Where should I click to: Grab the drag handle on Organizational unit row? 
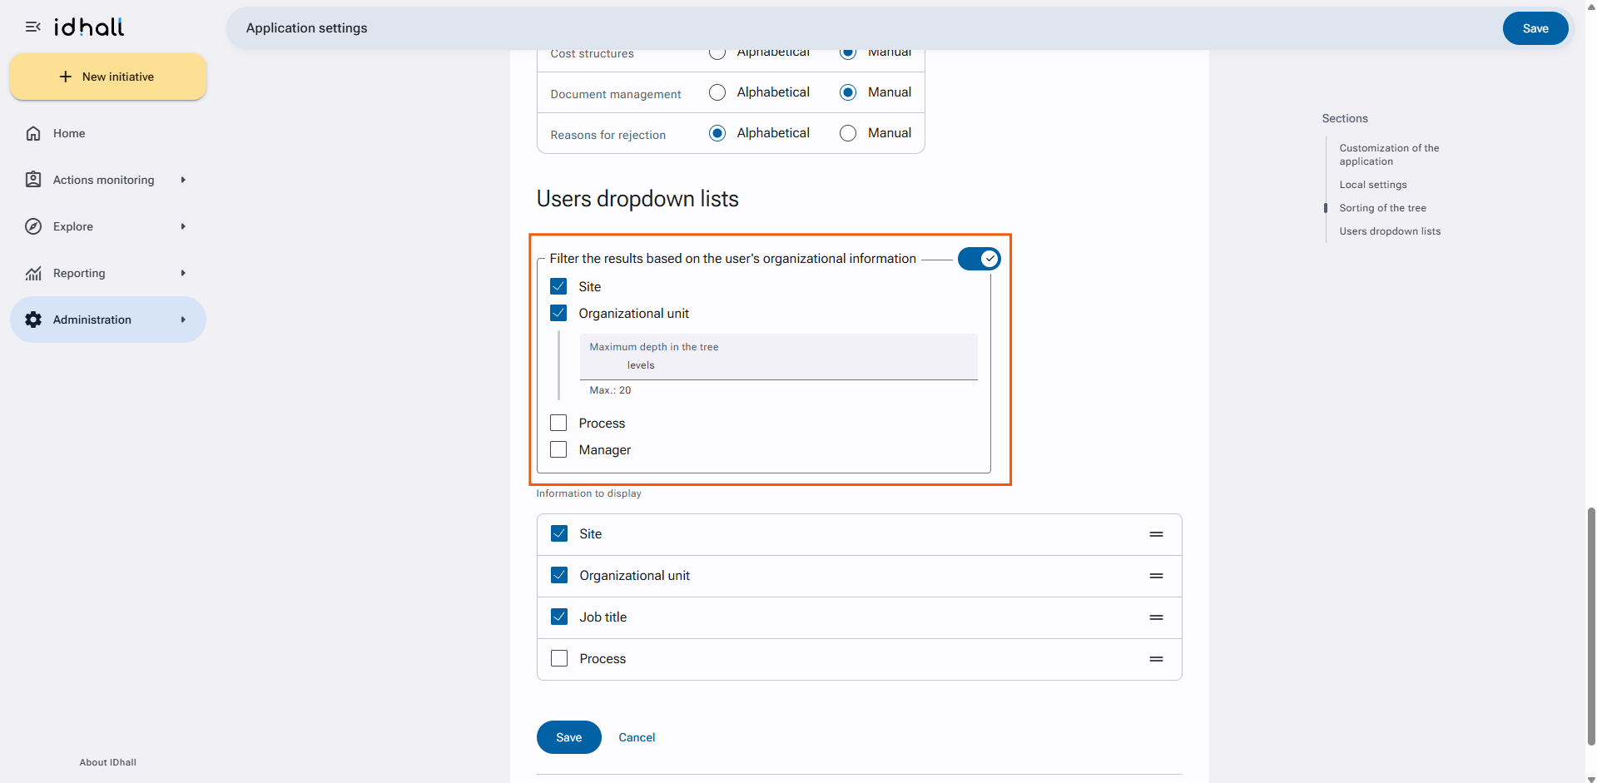tap(1156, 576)
